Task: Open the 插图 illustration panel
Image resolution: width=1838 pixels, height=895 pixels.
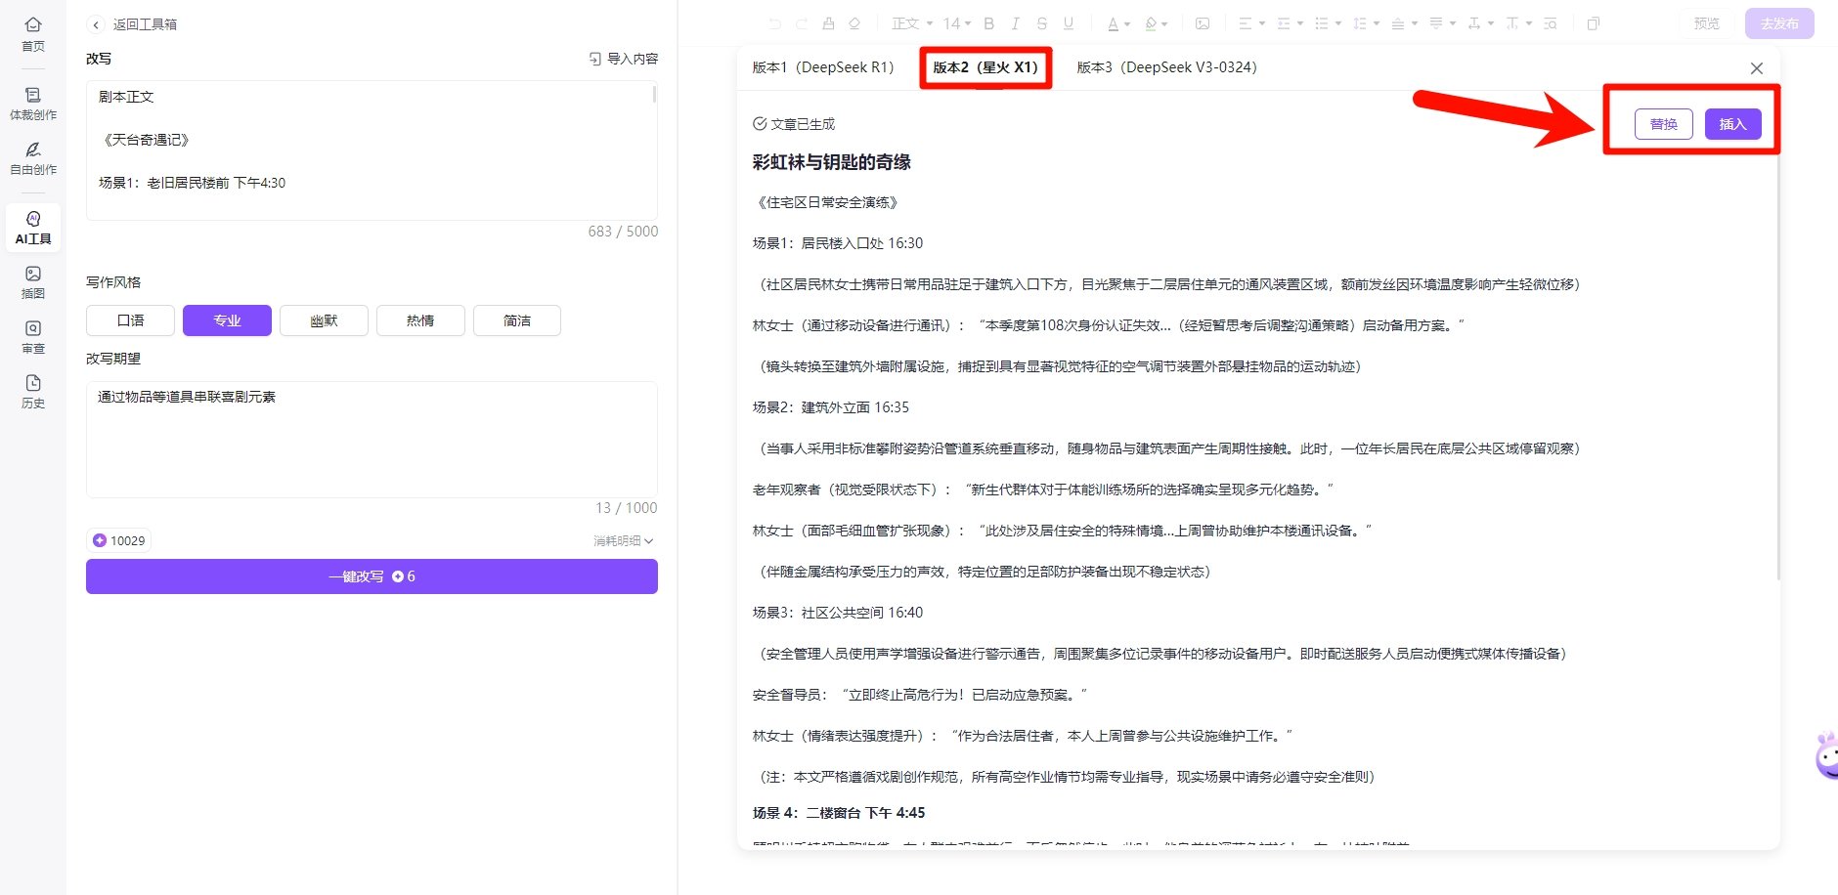Action: [33, 283]
